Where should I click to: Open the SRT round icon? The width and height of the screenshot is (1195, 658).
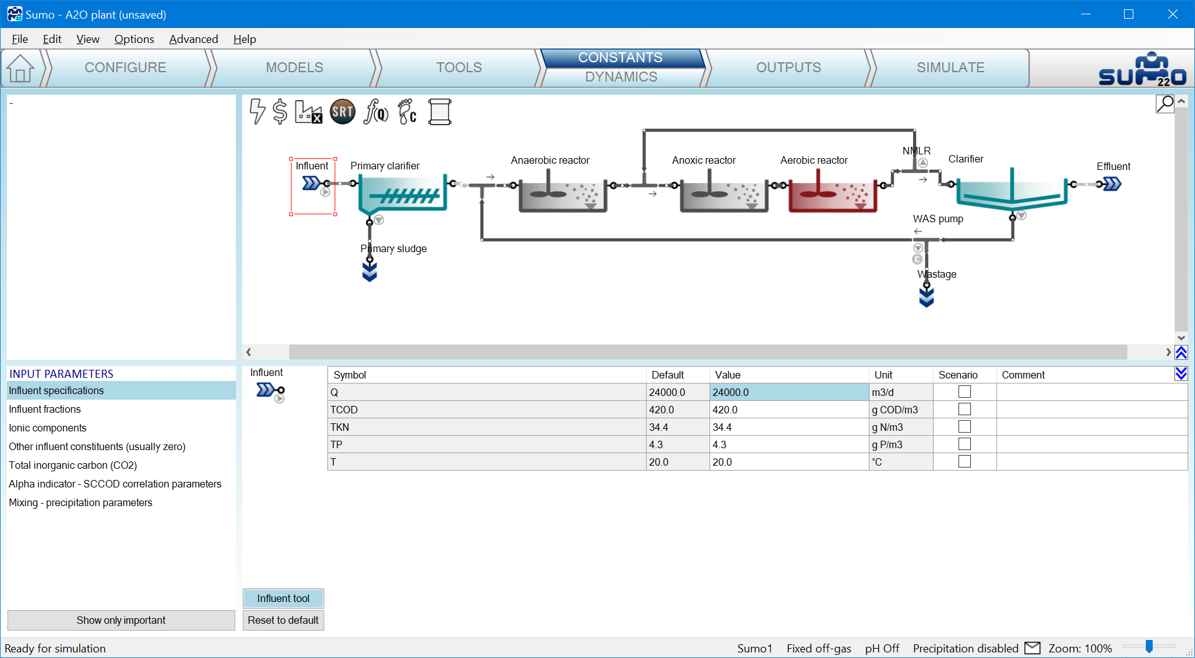tap(342, 112)
